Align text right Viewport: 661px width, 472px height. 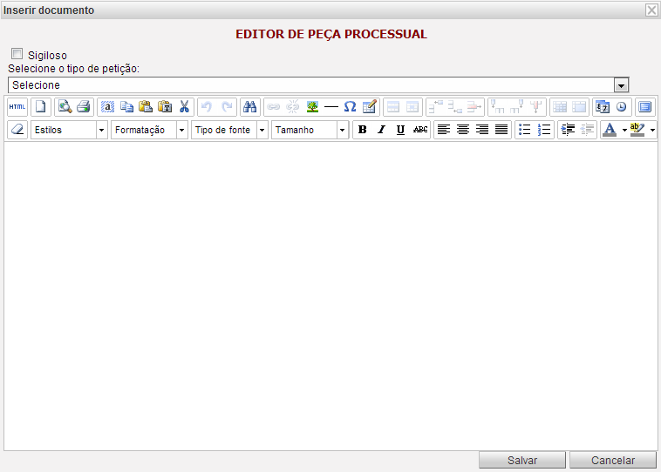[x=482, y=130]
